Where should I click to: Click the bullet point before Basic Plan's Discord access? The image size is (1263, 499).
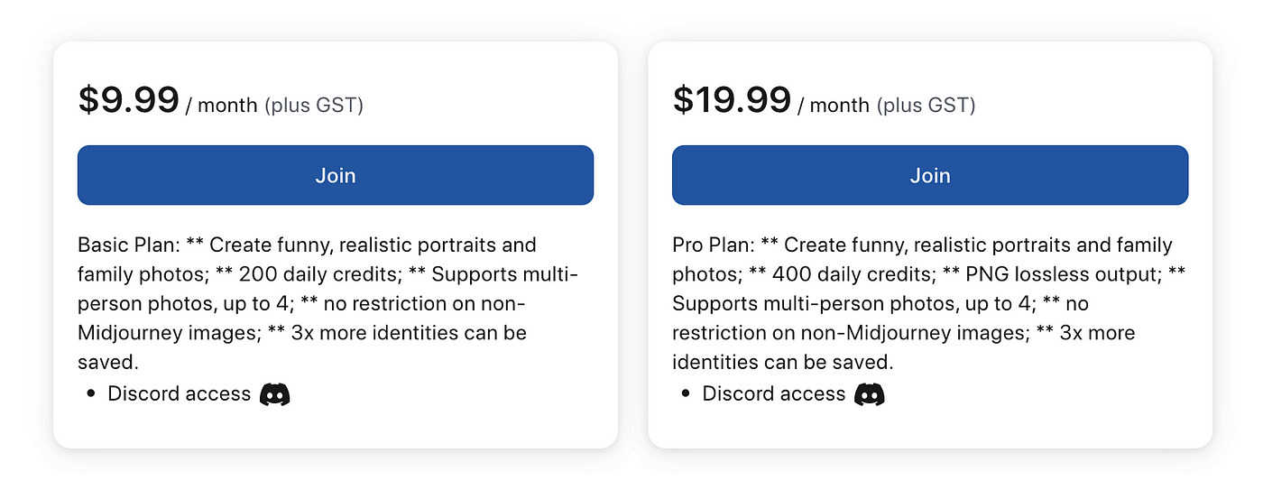pyautogui.click(x=92, y=394)
